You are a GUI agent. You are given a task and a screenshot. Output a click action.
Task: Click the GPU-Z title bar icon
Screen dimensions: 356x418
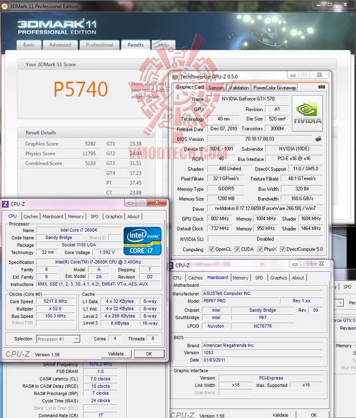pos(175,77)
